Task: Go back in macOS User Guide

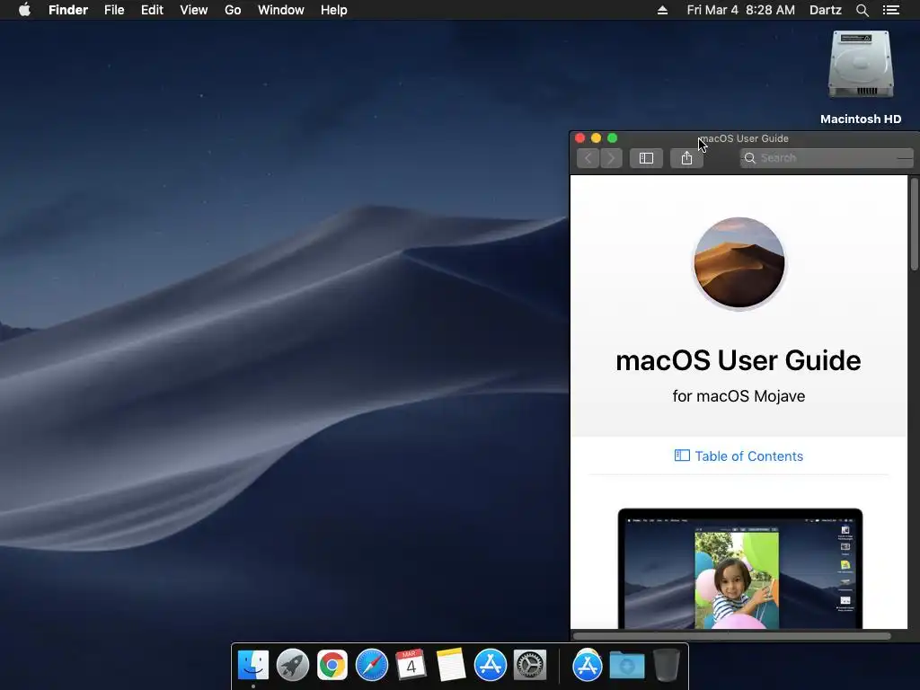Action: pos(588,158)
